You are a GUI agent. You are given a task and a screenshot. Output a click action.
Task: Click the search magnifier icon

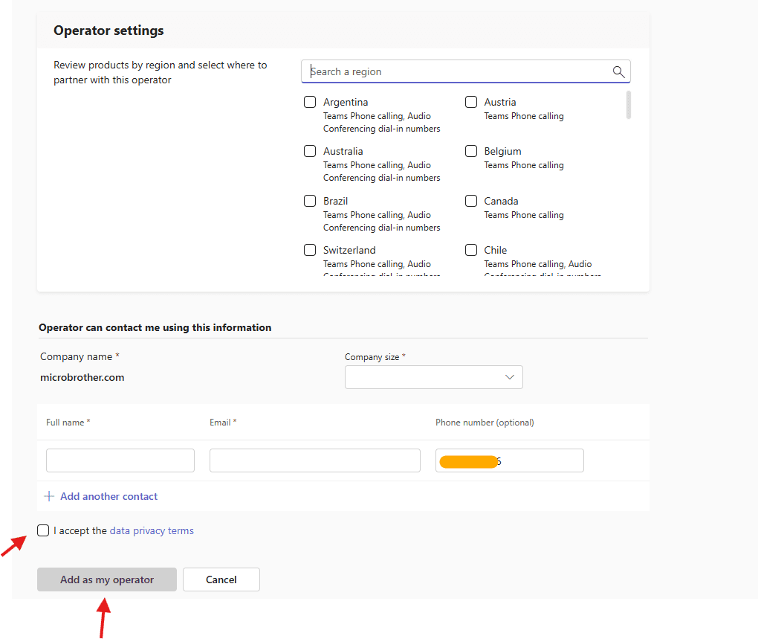click(x=618, y=71)
